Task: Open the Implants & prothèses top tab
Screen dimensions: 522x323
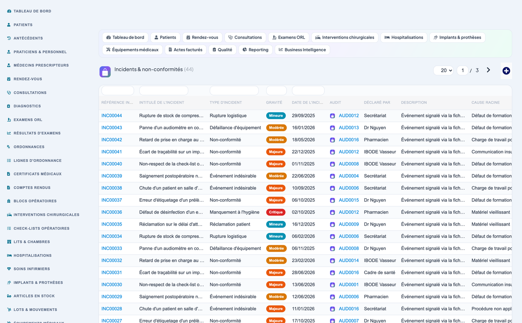Action: (x=457, y=37)
